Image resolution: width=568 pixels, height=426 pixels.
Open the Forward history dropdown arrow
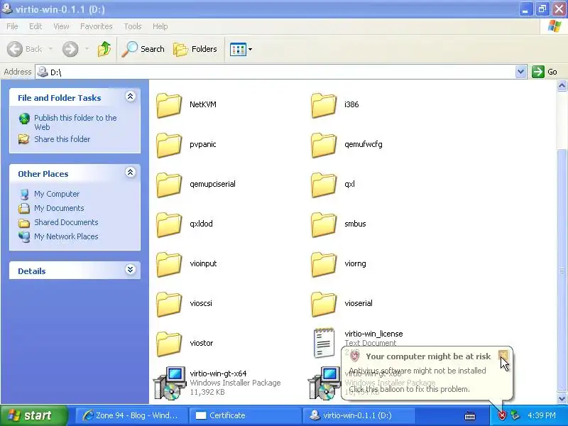click(x=87, y=49)
